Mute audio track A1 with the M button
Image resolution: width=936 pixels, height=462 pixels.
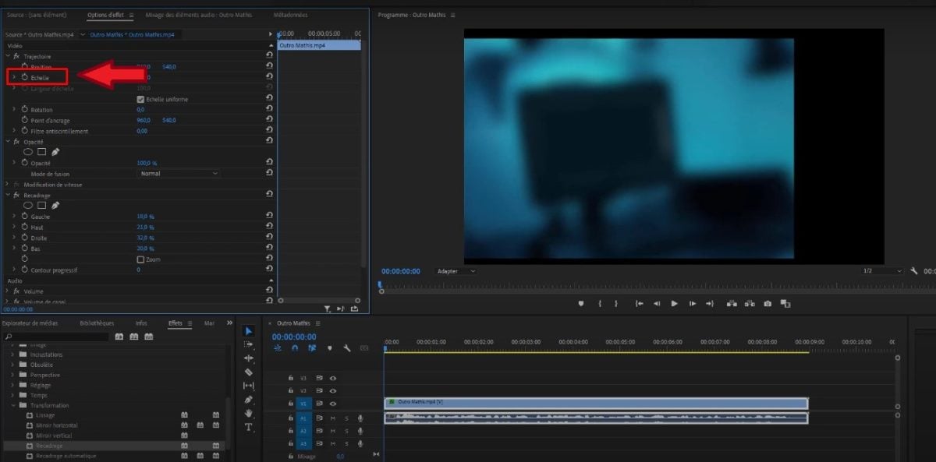(332, 418)
